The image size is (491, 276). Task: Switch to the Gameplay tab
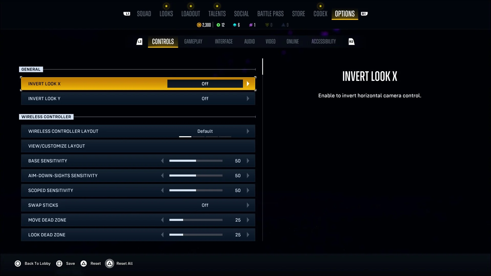click(x=193, y=42)
